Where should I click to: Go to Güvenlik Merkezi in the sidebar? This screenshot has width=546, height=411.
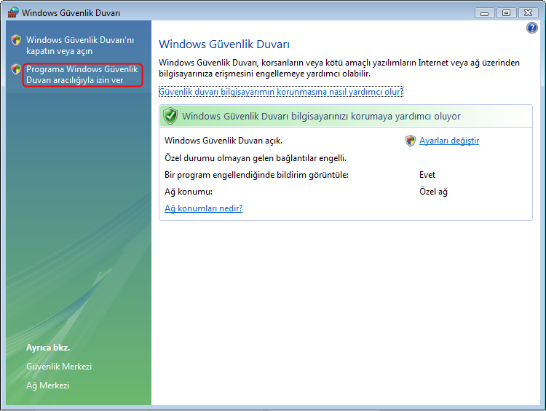59,367
